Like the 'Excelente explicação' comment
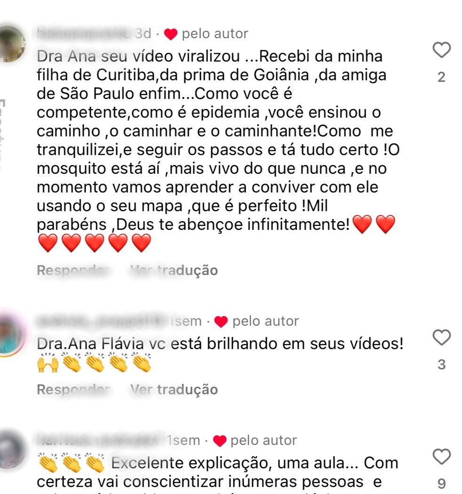 442,456
